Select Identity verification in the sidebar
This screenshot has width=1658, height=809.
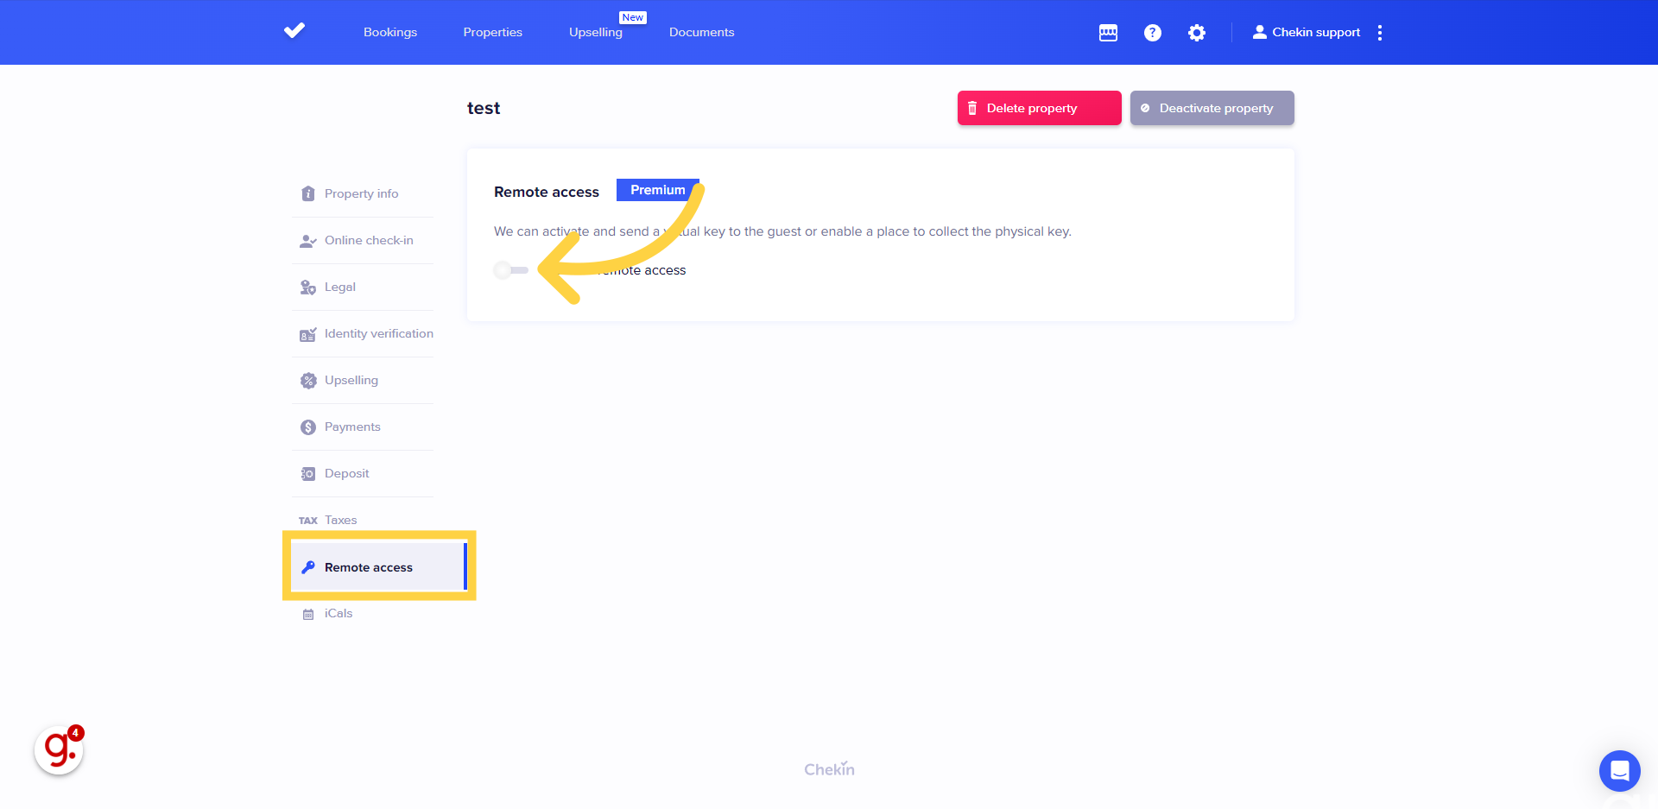pyautogui.click(x=378, y=333)
